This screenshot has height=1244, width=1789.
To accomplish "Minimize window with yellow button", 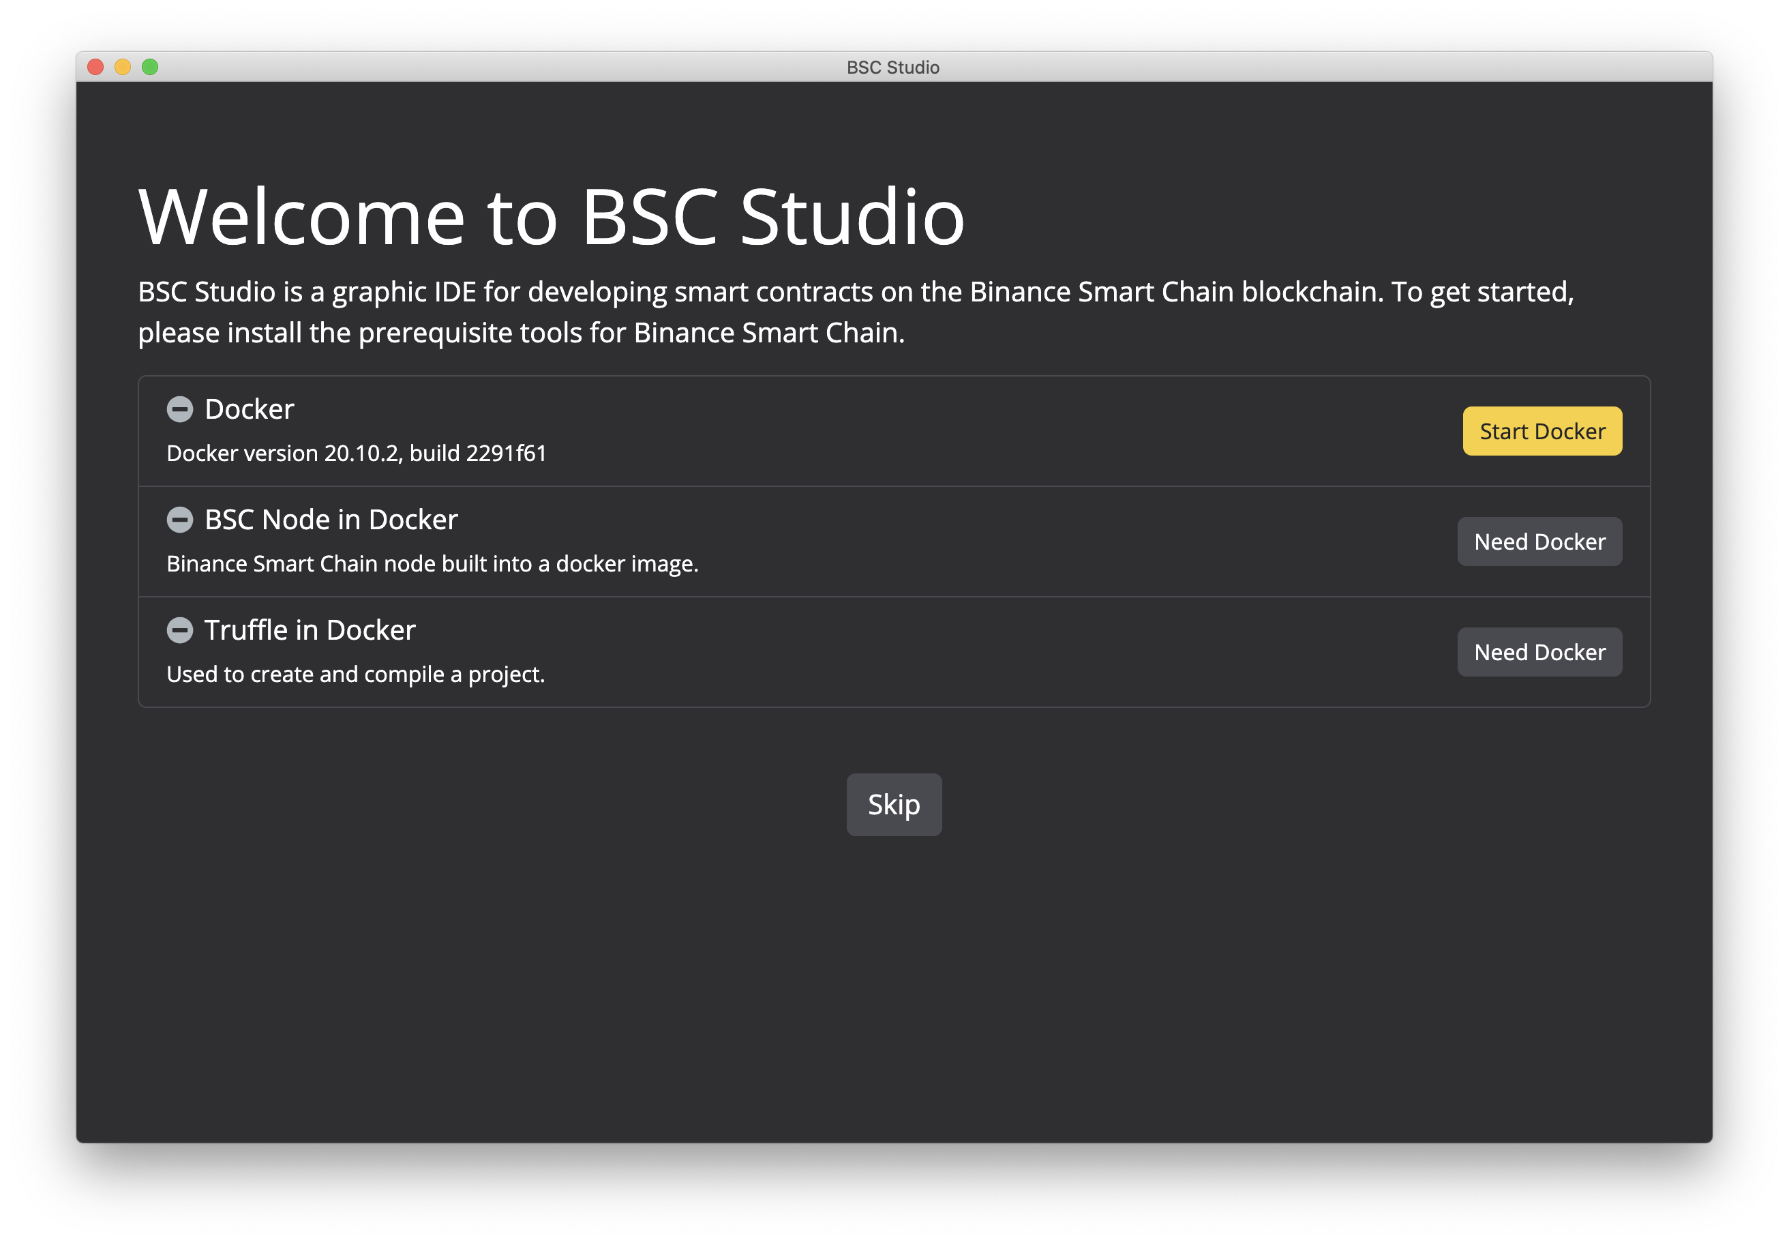I will (x=123, y=67).
